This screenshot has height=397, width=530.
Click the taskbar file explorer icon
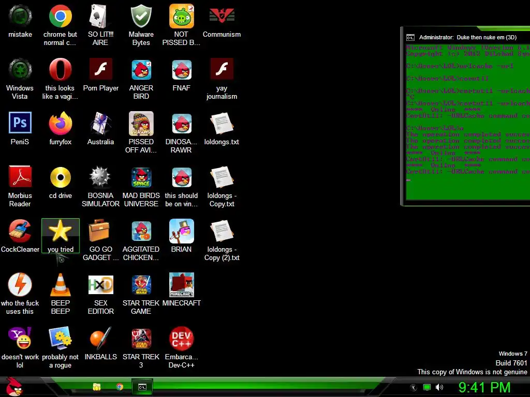click(x=97, y=387)
